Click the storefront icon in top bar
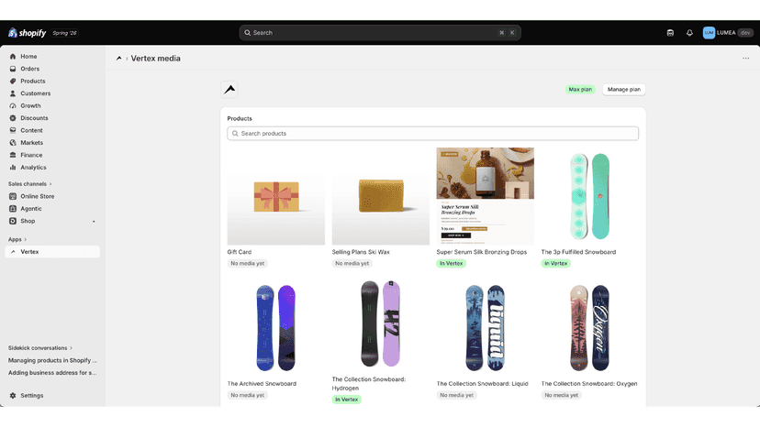The image size is (760, 427). pyautogui.click(x=670, y=33)
